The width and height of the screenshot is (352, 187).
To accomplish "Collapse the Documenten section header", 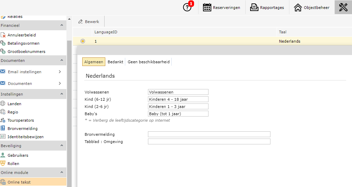I will pos(62,60).
